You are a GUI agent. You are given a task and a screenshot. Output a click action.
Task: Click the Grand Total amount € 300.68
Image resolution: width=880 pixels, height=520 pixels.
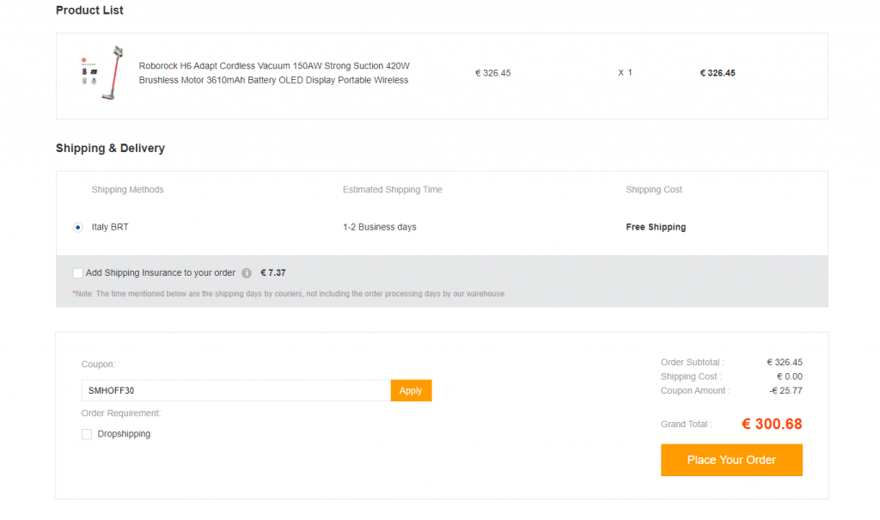[x=771, y=424]
